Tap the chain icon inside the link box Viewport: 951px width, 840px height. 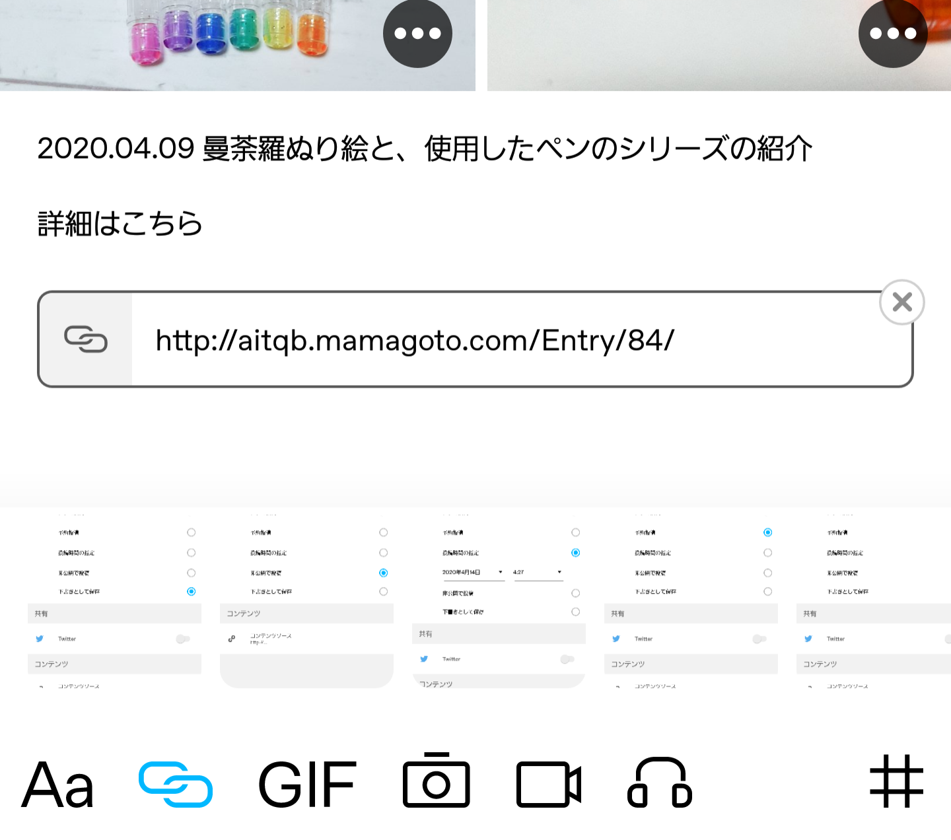tap(86, 339)
